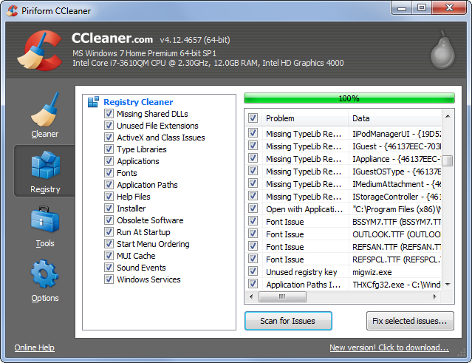Open the Cleaner section broom icon
This screenshot has width=472, height=363.
pyautogui.click(x=45, y=109)
